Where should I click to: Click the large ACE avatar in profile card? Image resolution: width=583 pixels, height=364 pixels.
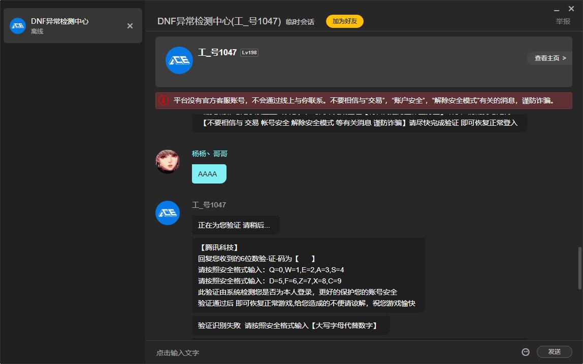pyautogui.click(x=179, y=60)
